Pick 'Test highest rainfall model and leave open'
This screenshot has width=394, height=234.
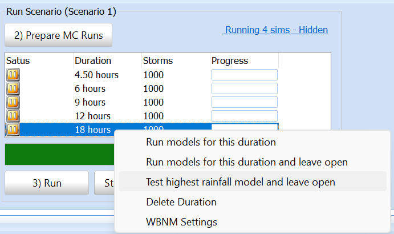coord(241,182)
